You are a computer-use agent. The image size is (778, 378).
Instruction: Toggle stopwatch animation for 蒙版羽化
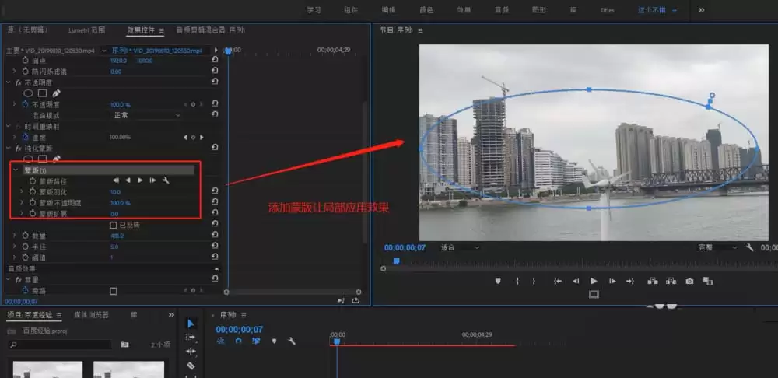(33, 191)
